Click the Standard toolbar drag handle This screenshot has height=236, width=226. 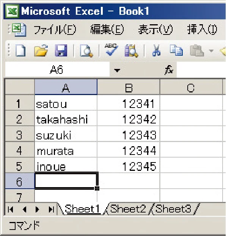coord(9,50)
